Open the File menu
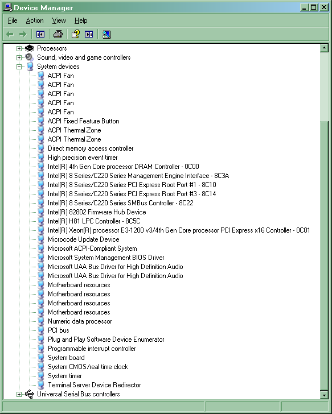Screen dimensions: 332x414 pyautogui.click(x=13, y=20)
